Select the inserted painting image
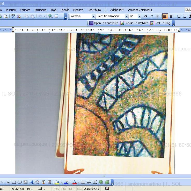The height and width of the screenshot is (191, 191). pyautogui.click(x=95, y=104)
